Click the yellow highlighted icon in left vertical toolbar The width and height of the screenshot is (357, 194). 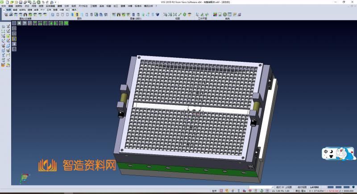(x=14, y=38)
